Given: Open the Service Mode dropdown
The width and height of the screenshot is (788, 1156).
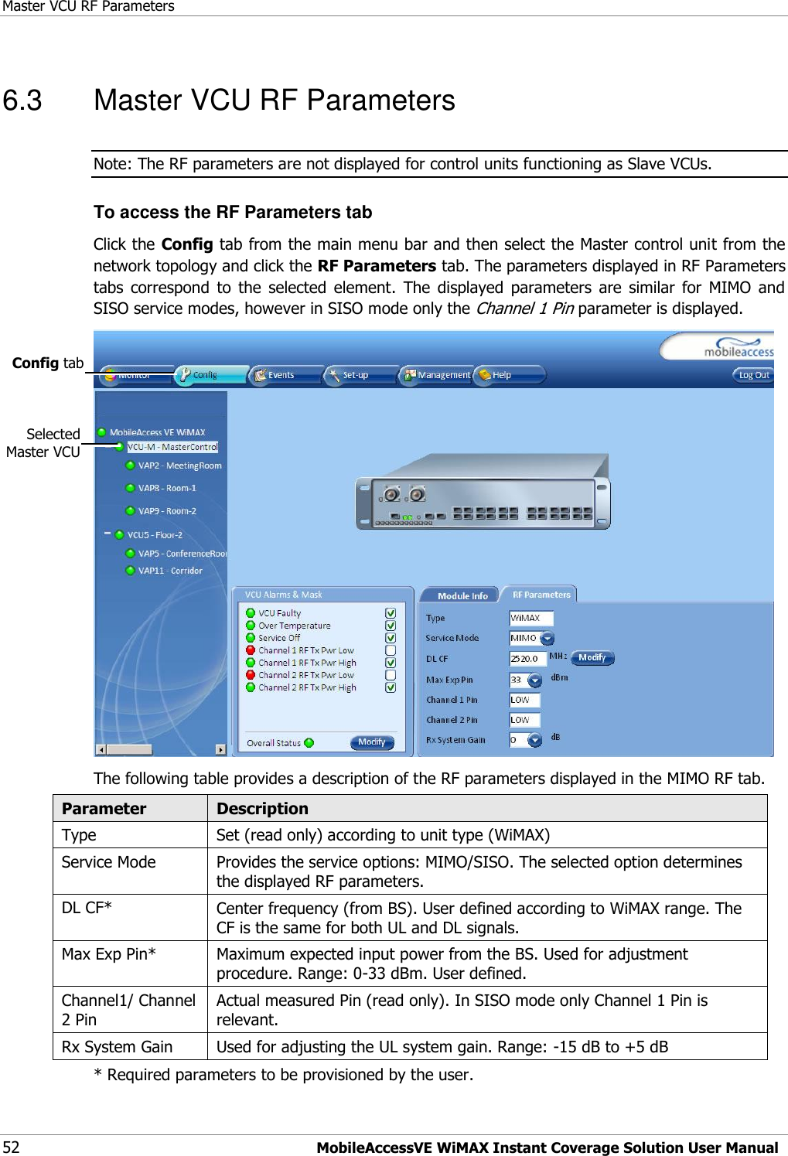Looking at the screenshot, I should (x=548, y=639).
